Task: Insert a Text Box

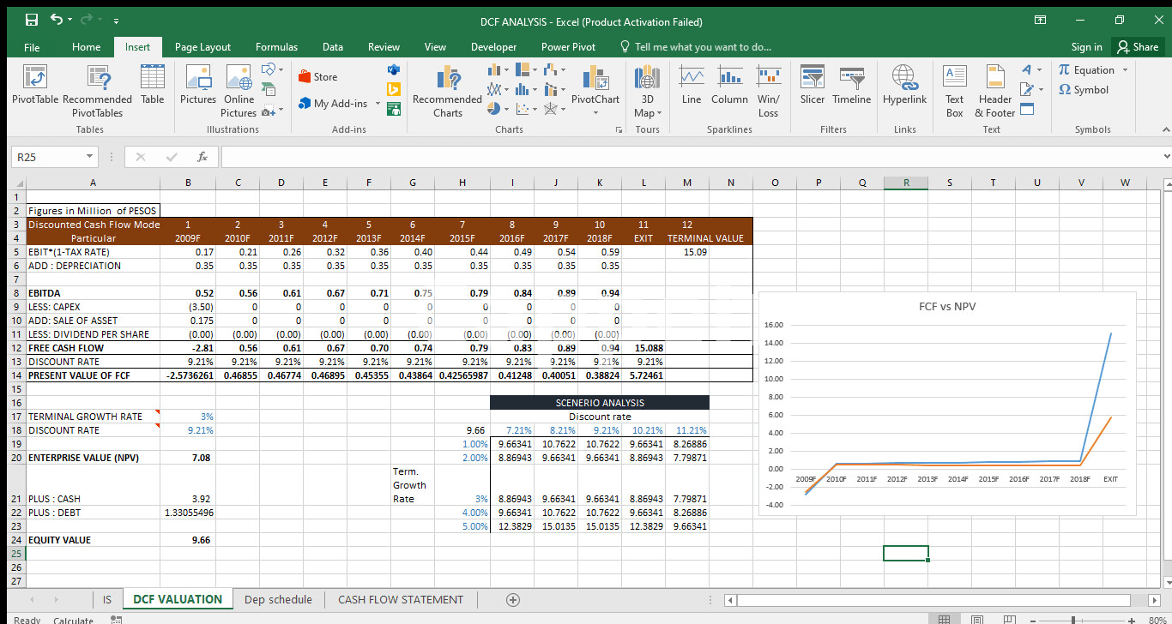Action: (x=954, y=87)
